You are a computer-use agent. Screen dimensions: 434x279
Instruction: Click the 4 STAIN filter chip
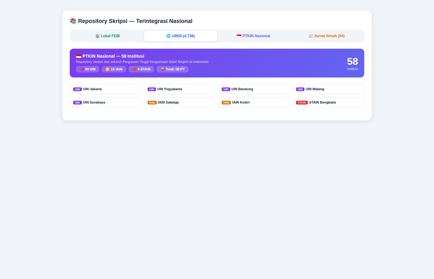(x=141, y=69)
